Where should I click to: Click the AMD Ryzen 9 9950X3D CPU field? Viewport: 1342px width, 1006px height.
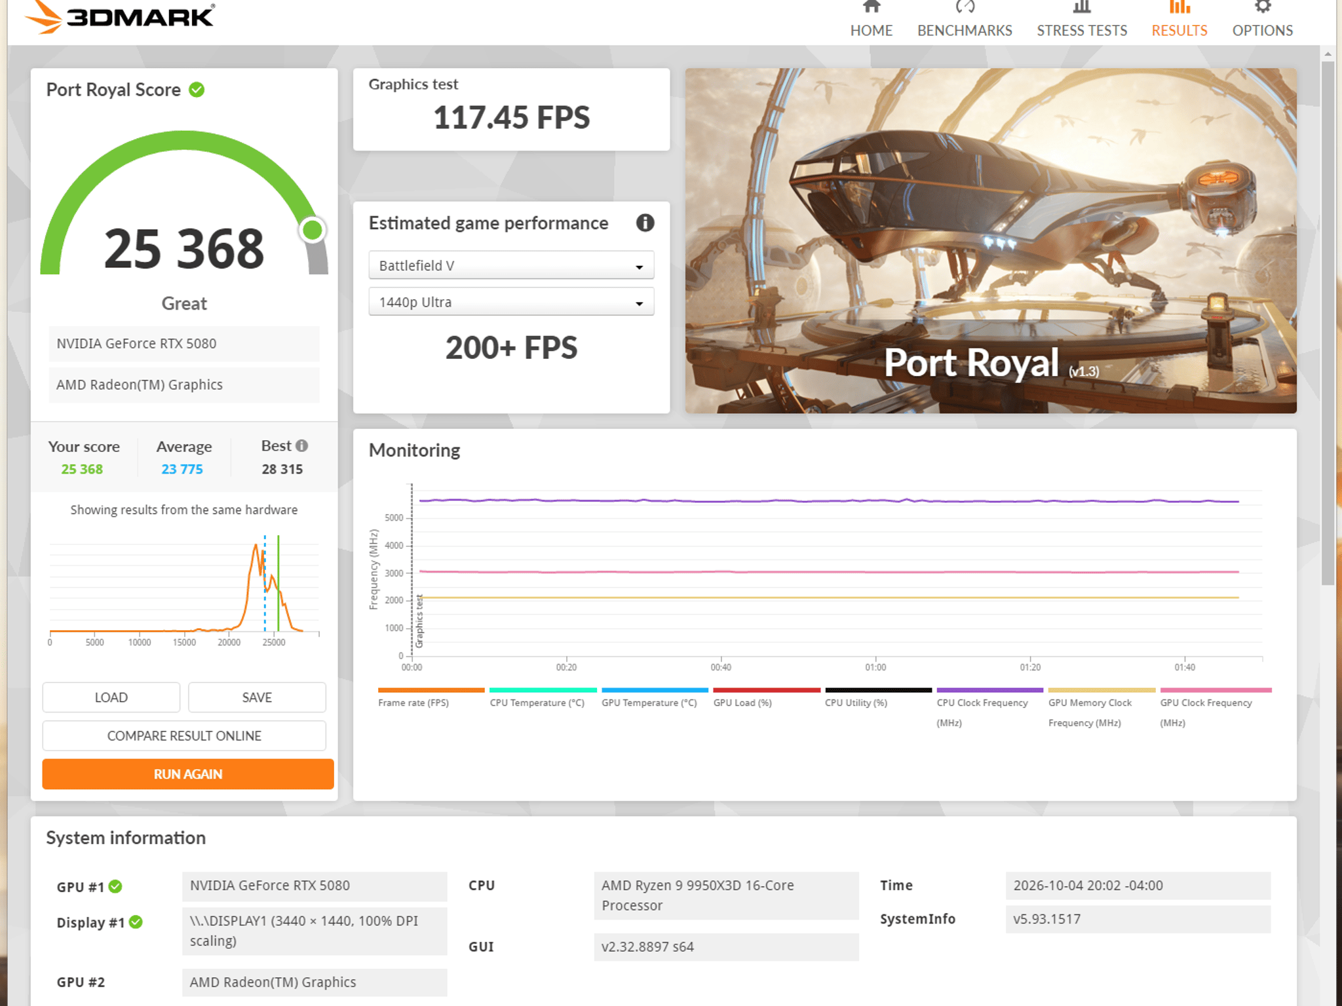[x=726, y=895]
